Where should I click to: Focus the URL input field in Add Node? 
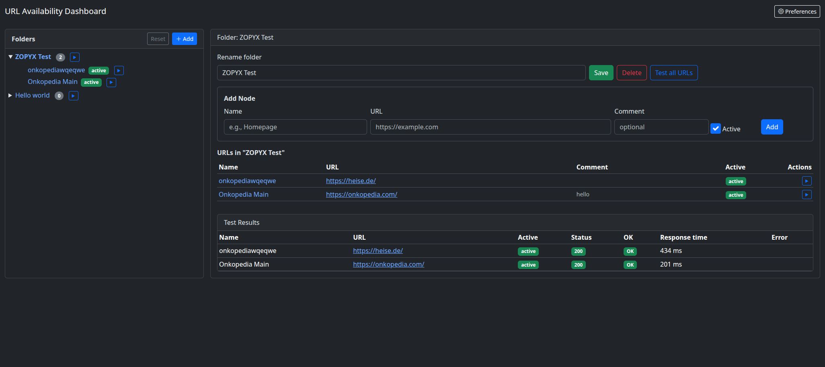pyautogui.click(x=490, y=127)
